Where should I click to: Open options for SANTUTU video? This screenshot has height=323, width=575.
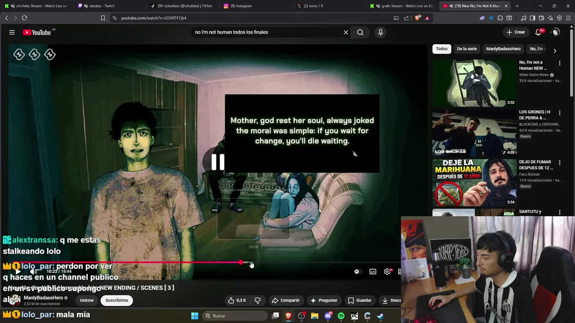559,212
